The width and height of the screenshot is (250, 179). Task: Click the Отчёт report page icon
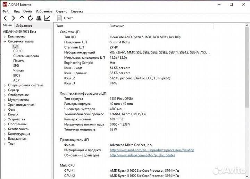click(x=59, y=18)
